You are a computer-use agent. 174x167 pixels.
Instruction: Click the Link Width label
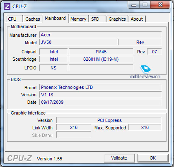(x=42, y=128)
